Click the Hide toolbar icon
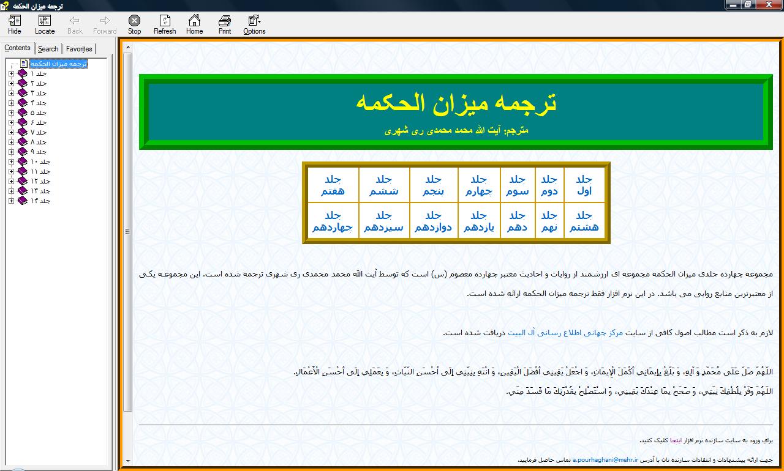This screenshot has height=471, width=784. pos(14,24)
